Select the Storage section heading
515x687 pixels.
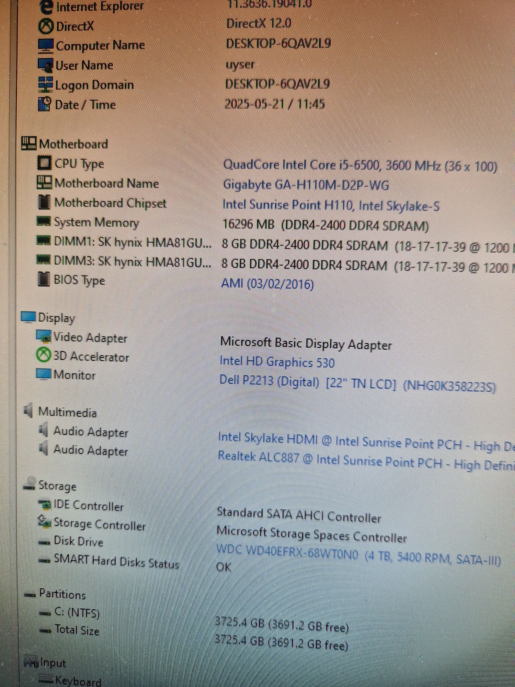click(57, 485)
